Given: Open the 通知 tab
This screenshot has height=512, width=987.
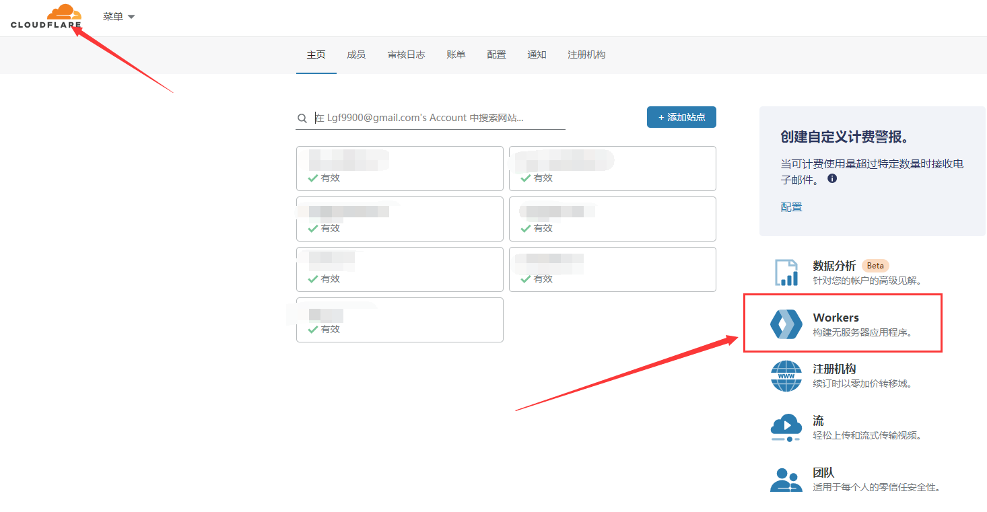Looking at the screenshot, I should (x=537, y=54).
